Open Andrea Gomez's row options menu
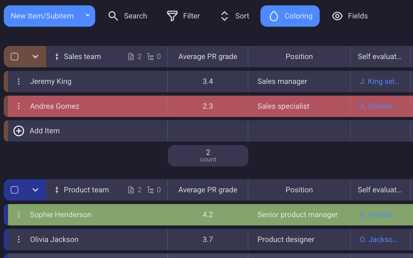 19,106
